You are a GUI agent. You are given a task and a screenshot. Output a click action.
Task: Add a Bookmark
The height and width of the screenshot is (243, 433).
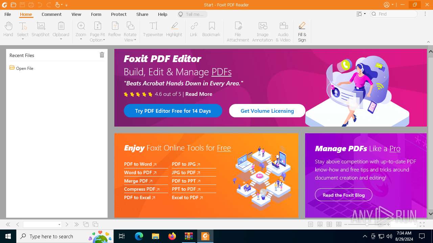[211, 29]
